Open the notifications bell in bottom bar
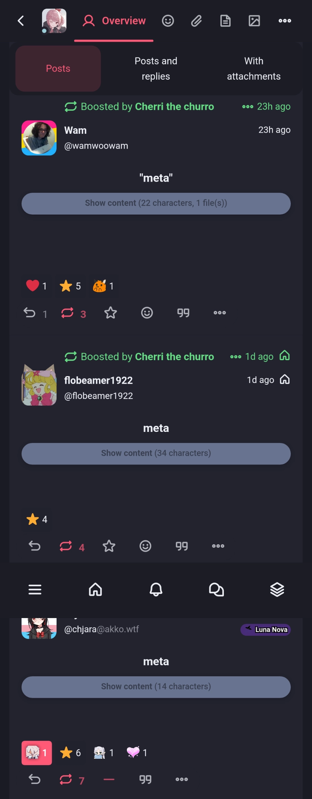The height and width of the screenshot is (799, 312). pos(156,589)
